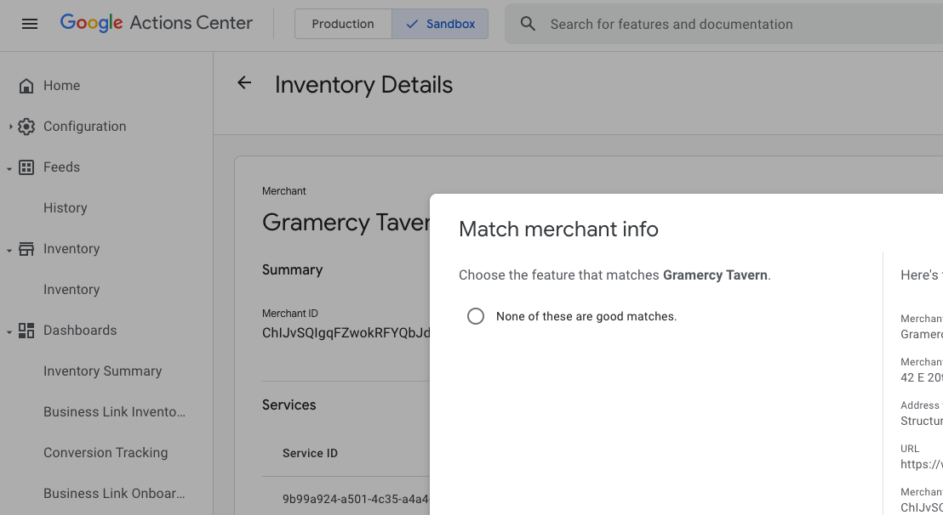The image size is (943, 515).
Task: Click the Services heading
Action: [289, 405]
